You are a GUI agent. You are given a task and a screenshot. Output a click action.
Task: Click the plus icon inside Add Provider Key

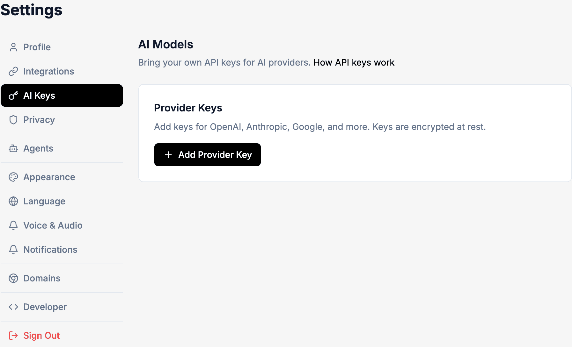[x=168, y=155]
